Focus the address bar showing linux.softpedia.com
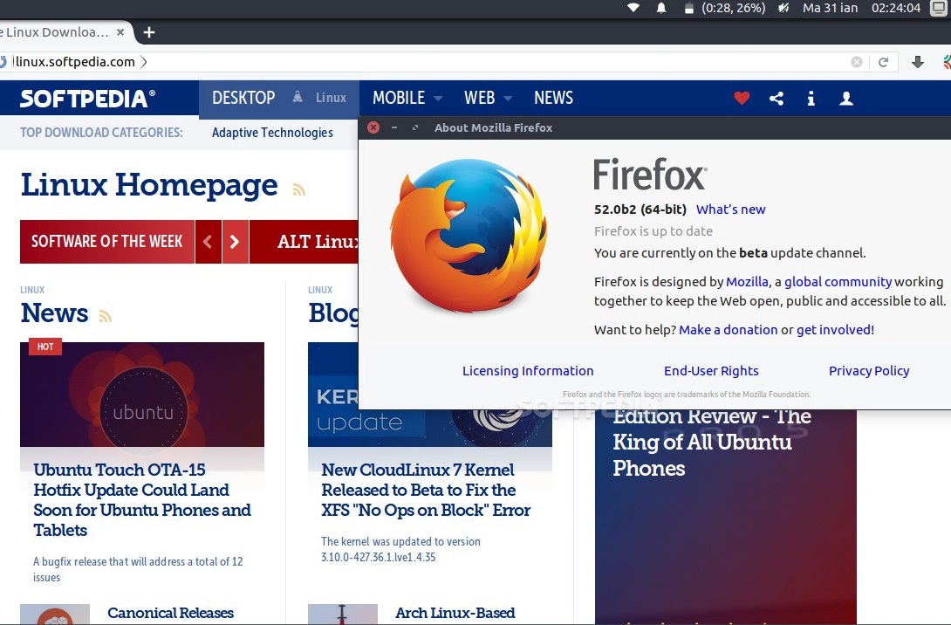Image resolution: width=951 pixels, height=625 pixels. [x=425, y=62]
